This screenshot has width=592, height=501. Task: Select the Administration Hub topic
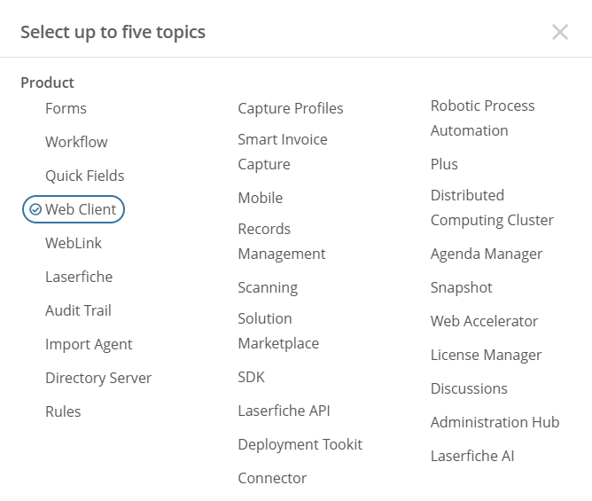coord(495,422)
